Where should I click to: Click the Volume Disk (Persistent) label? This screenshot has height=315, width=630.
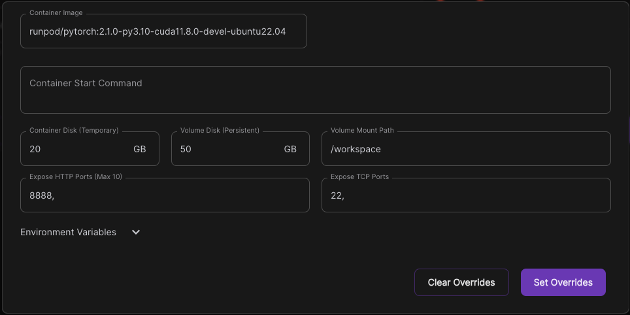click(220, 130)
